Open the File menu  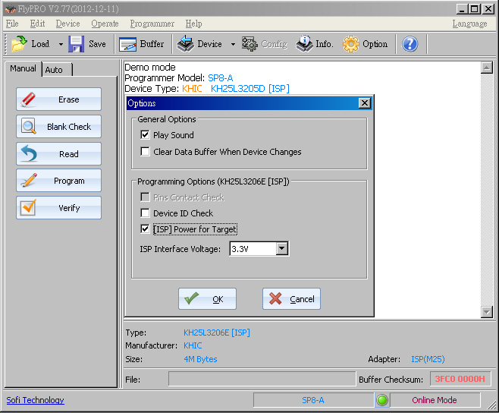(12, 24)
